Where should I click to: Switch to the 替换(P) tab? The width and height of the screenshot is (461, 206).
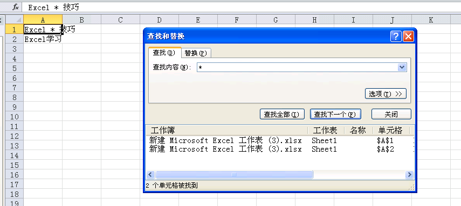(x=196, y=53)
